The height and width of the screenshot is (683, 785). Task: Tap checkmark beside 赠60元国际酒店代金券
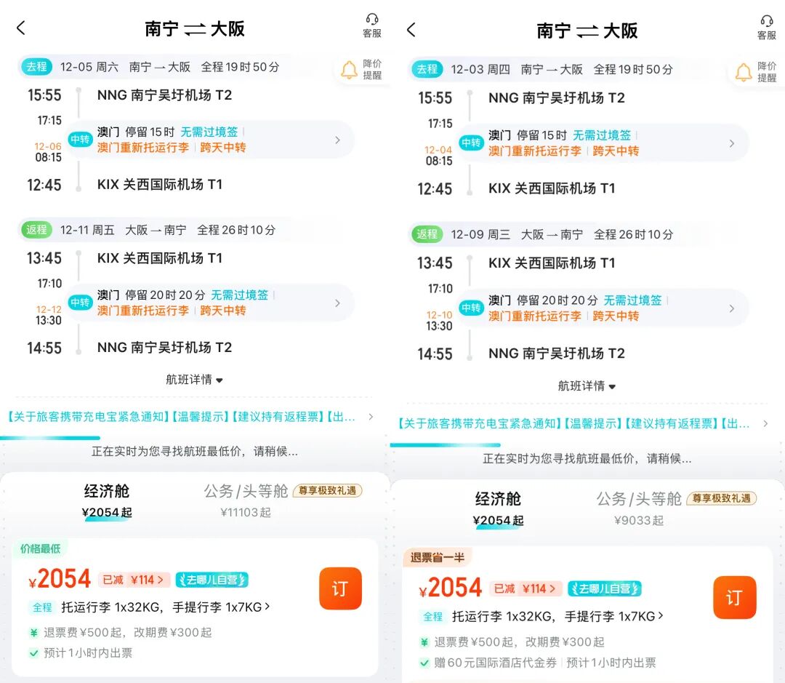click(424, 663)
